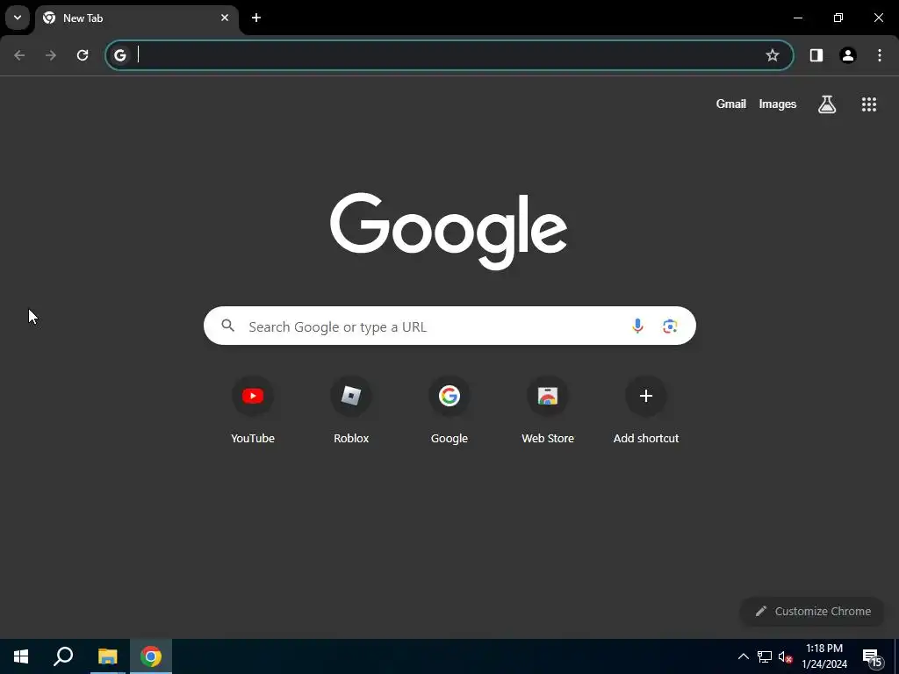Close the New Tab tab
Image resolution: width=899 pixels, height=674 pixels.
(x=225, y=18)
